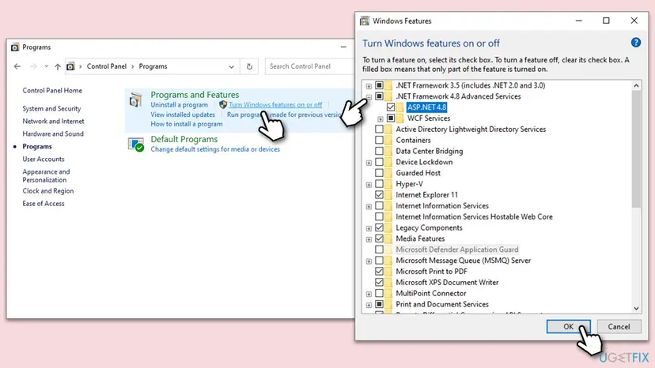Refresh the Control Panel address bar
This screenshot has height=368, width=655.
tap(249, 66)
